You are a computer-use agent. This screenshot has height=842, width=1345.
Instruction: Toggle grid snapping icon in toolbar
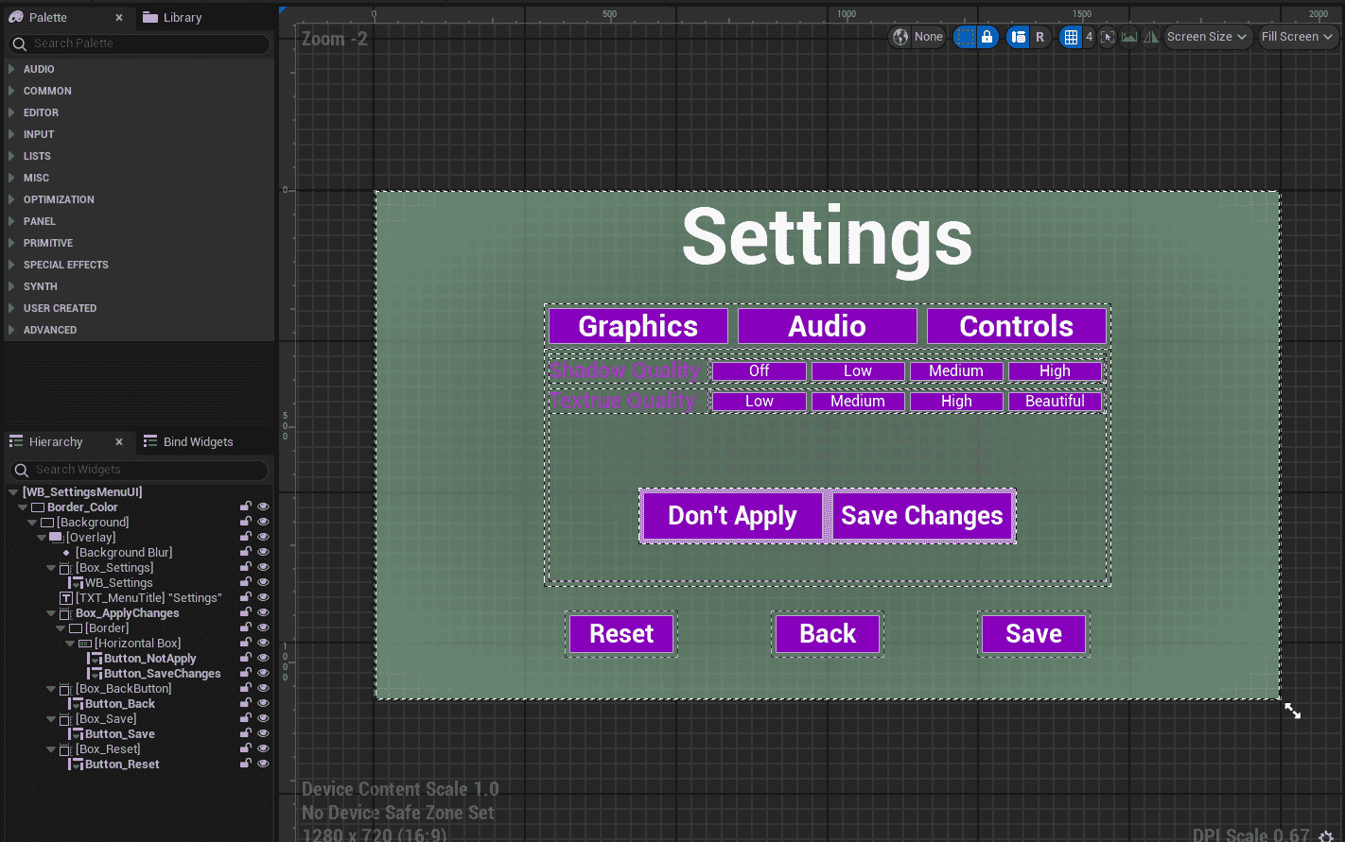[1071, 37]
